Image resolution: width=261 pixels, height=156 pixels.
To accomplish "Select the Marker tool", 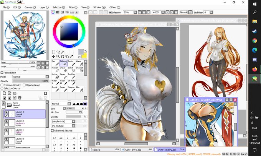I will 55,70.
